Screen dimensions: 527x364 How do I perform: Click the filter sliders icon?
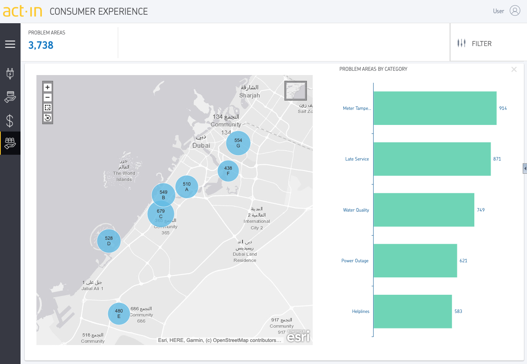(461, 43)
